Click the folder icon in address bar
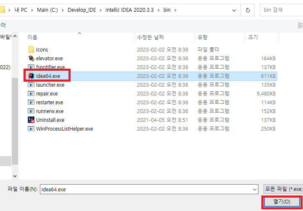This screenshot has height=211, width=303. tap(2, 10)
